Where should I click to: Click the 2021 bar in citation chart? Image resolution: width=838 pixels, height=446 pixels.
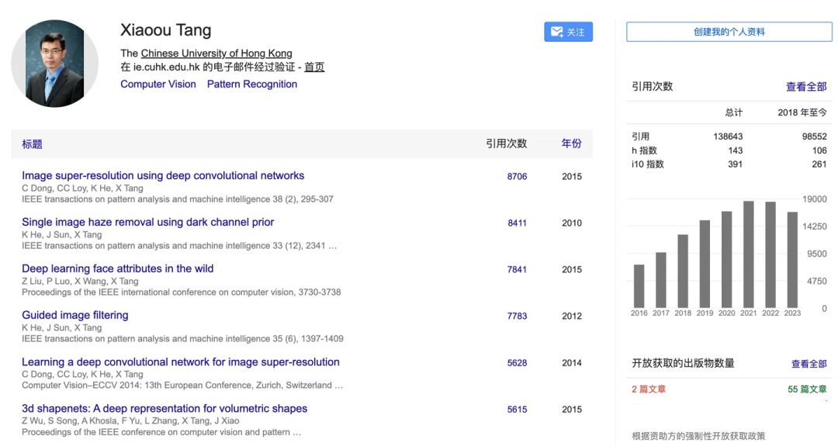click(x=748, y=254)
